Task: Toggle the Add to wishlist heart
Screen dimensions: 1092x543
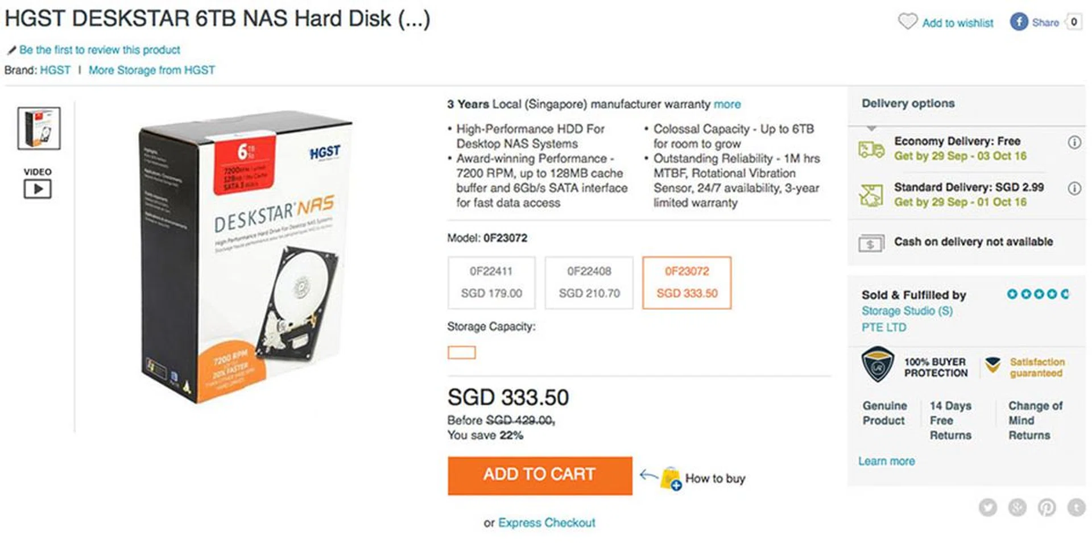Action: [908, 22]
